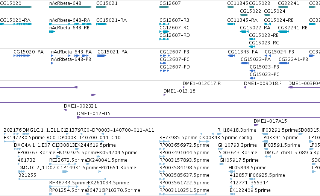Click protein CG15024-PB
Viewport: 320px width, 196px height.
tap(279, 52)
